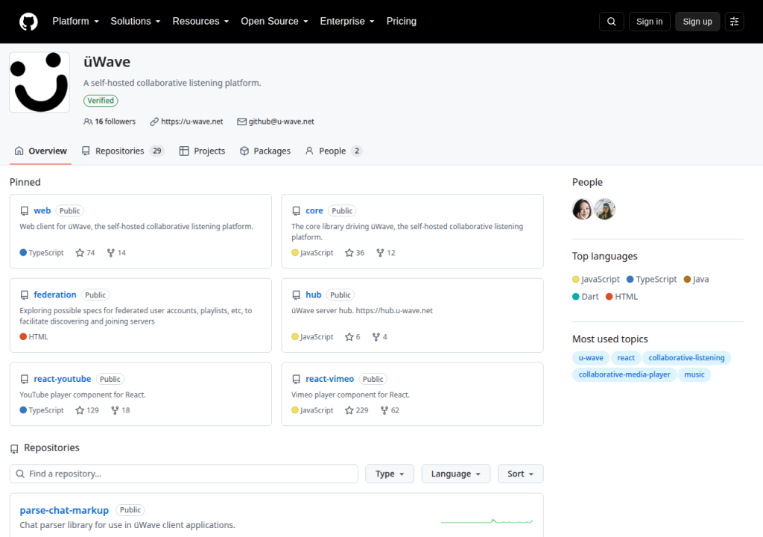Open the react topic tag
Screen dimensions: 763x537
[x=626, y=358]
